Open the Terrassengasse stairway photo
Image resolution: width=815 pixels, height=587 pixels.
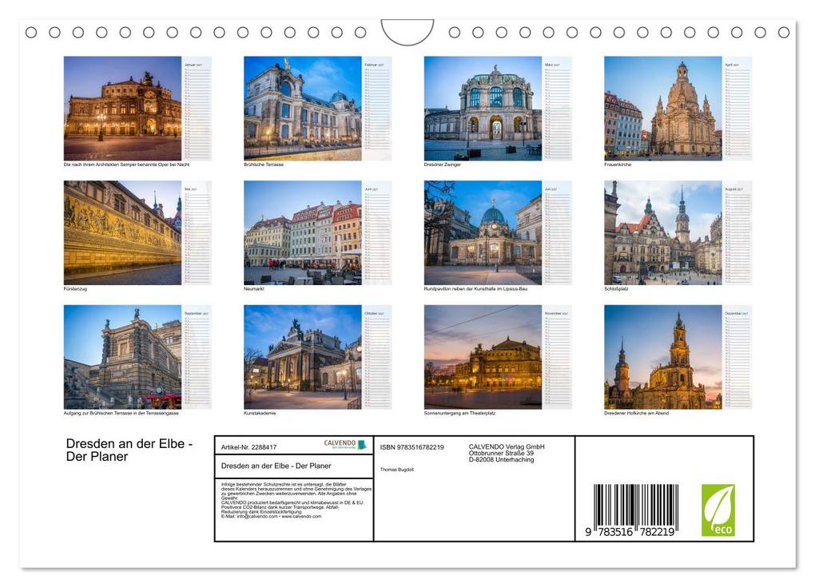[123, 357]
